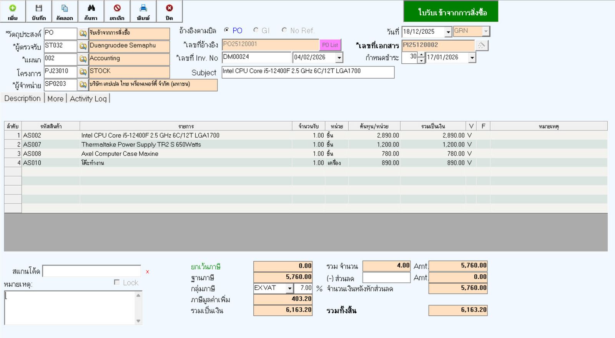The image size is (615, 338).
Task: Choose the No Ref. radio option
Action: (284, 30)
